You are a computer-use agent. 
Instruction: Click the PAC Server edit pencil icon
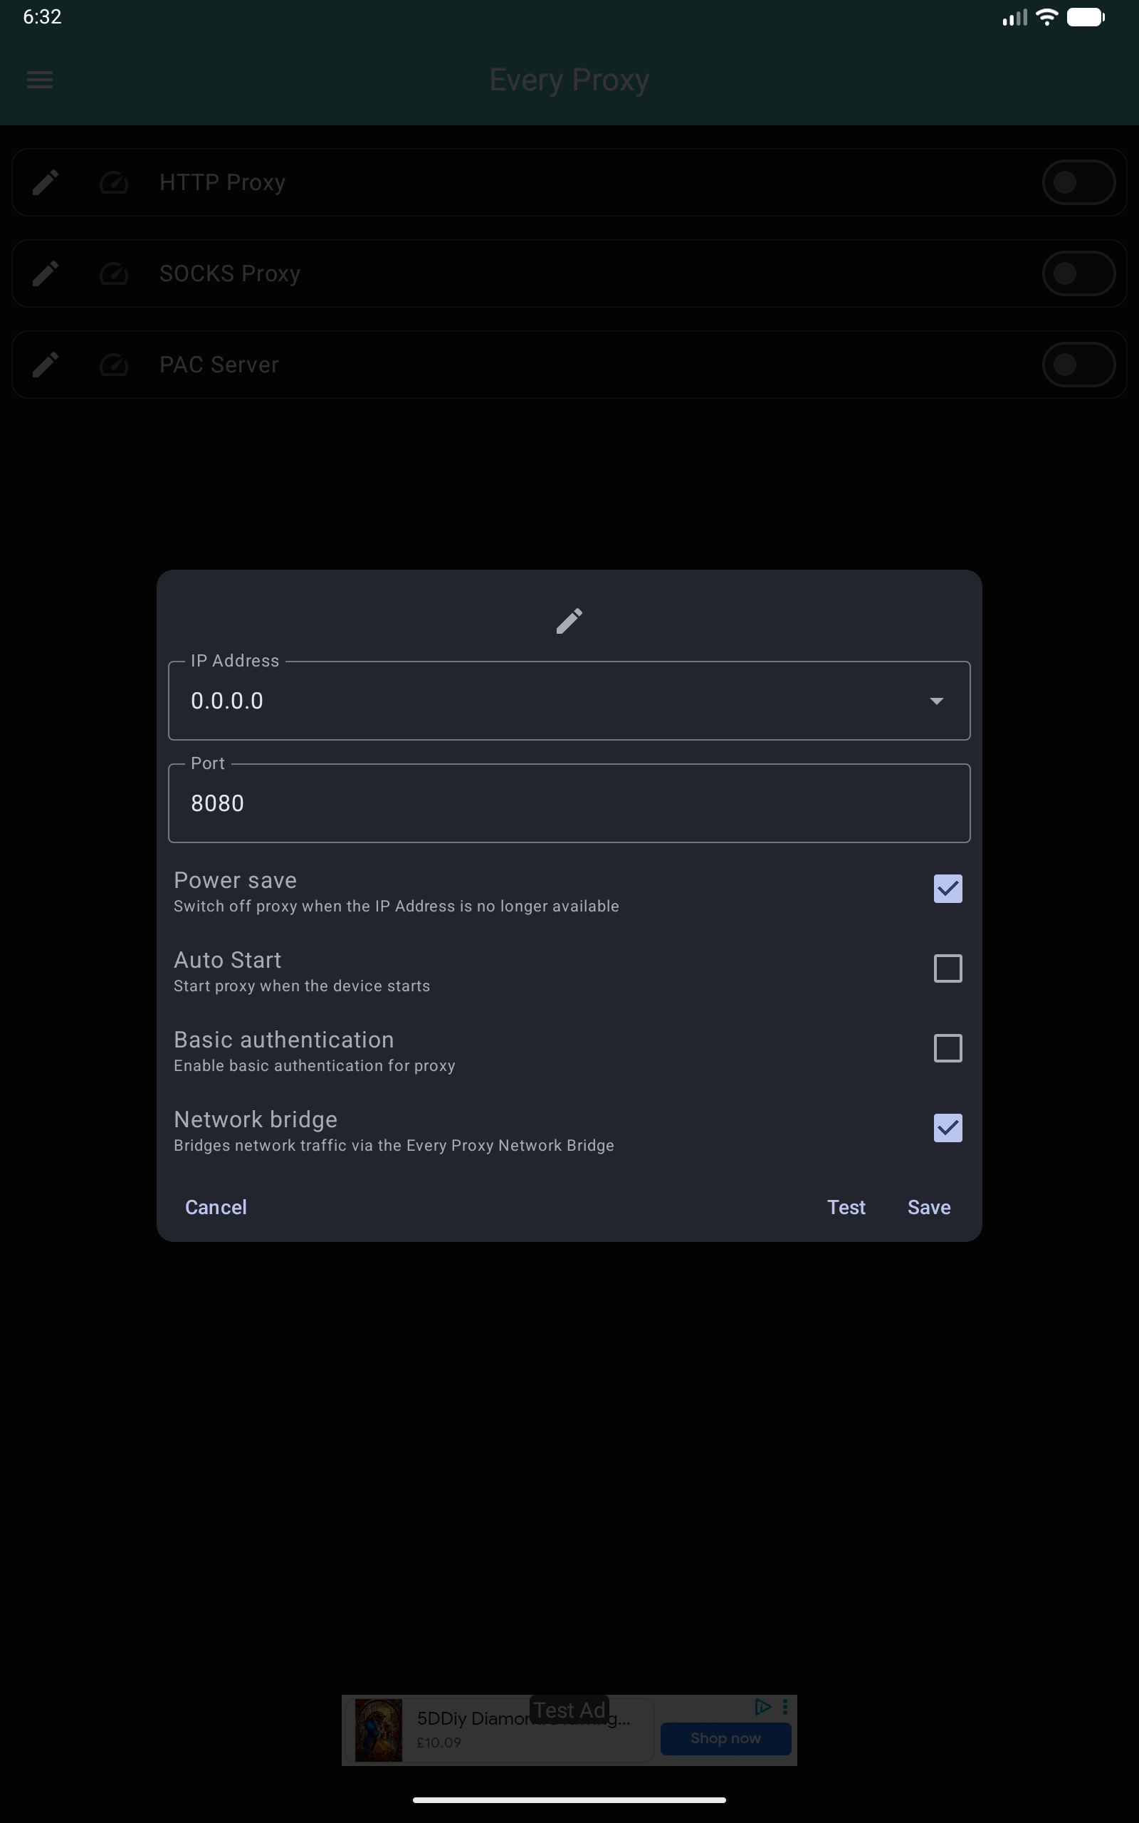(45, 365)
